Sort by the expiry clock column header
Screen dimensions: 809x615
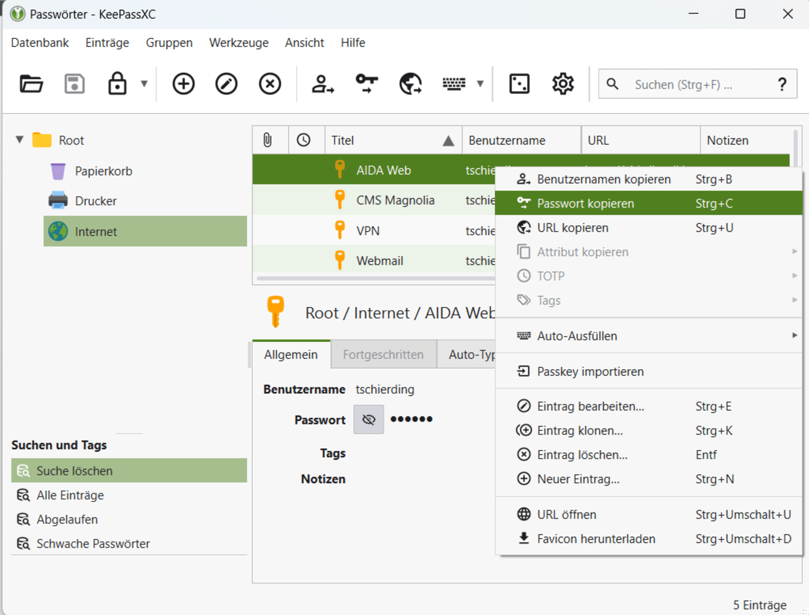click(306, 140)
